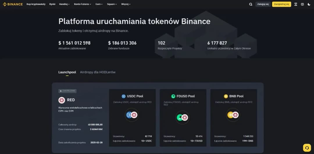
Task: Toggle dark mode moon icon
Action: coord(309,4)
